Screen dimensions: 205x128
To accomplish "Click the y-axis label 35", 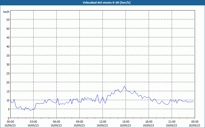I will [x=8, y=55].
